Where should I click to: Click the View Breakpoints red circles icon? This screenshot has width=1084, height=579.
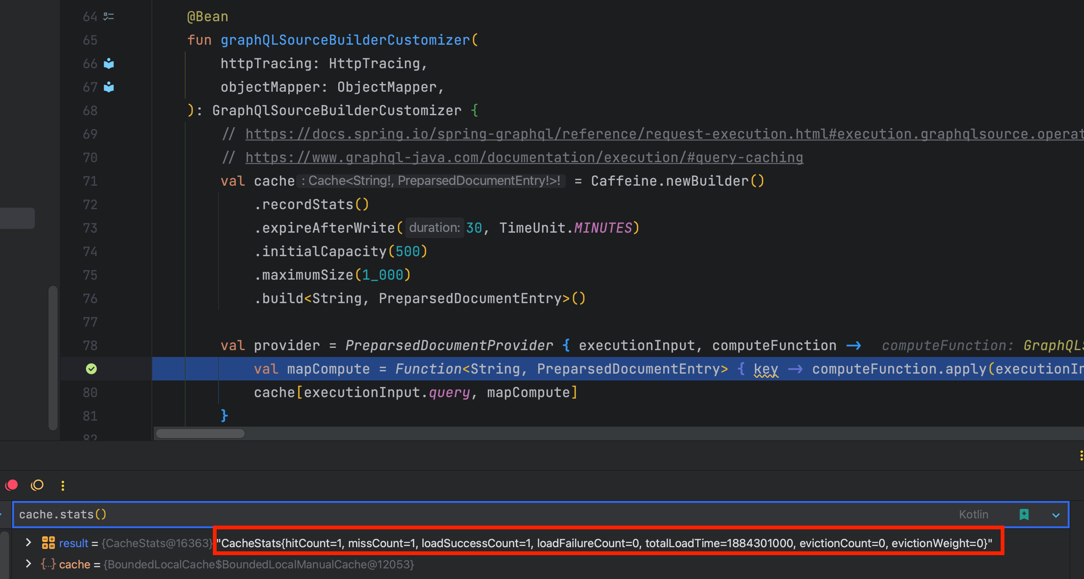pyautogui.click(x=12, y=485)
